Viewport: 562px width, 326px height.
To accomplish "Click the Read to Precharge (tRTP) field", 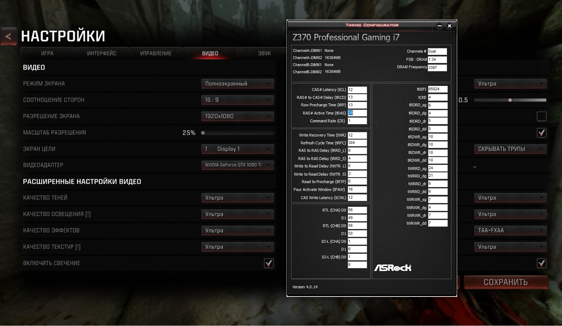I will [x=357, y=182].
